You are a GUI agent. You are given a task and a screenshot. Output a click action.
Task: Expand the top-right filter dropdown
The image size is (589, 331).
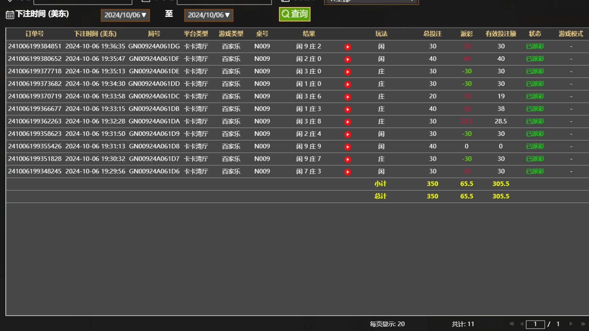[x=371, y=1]
